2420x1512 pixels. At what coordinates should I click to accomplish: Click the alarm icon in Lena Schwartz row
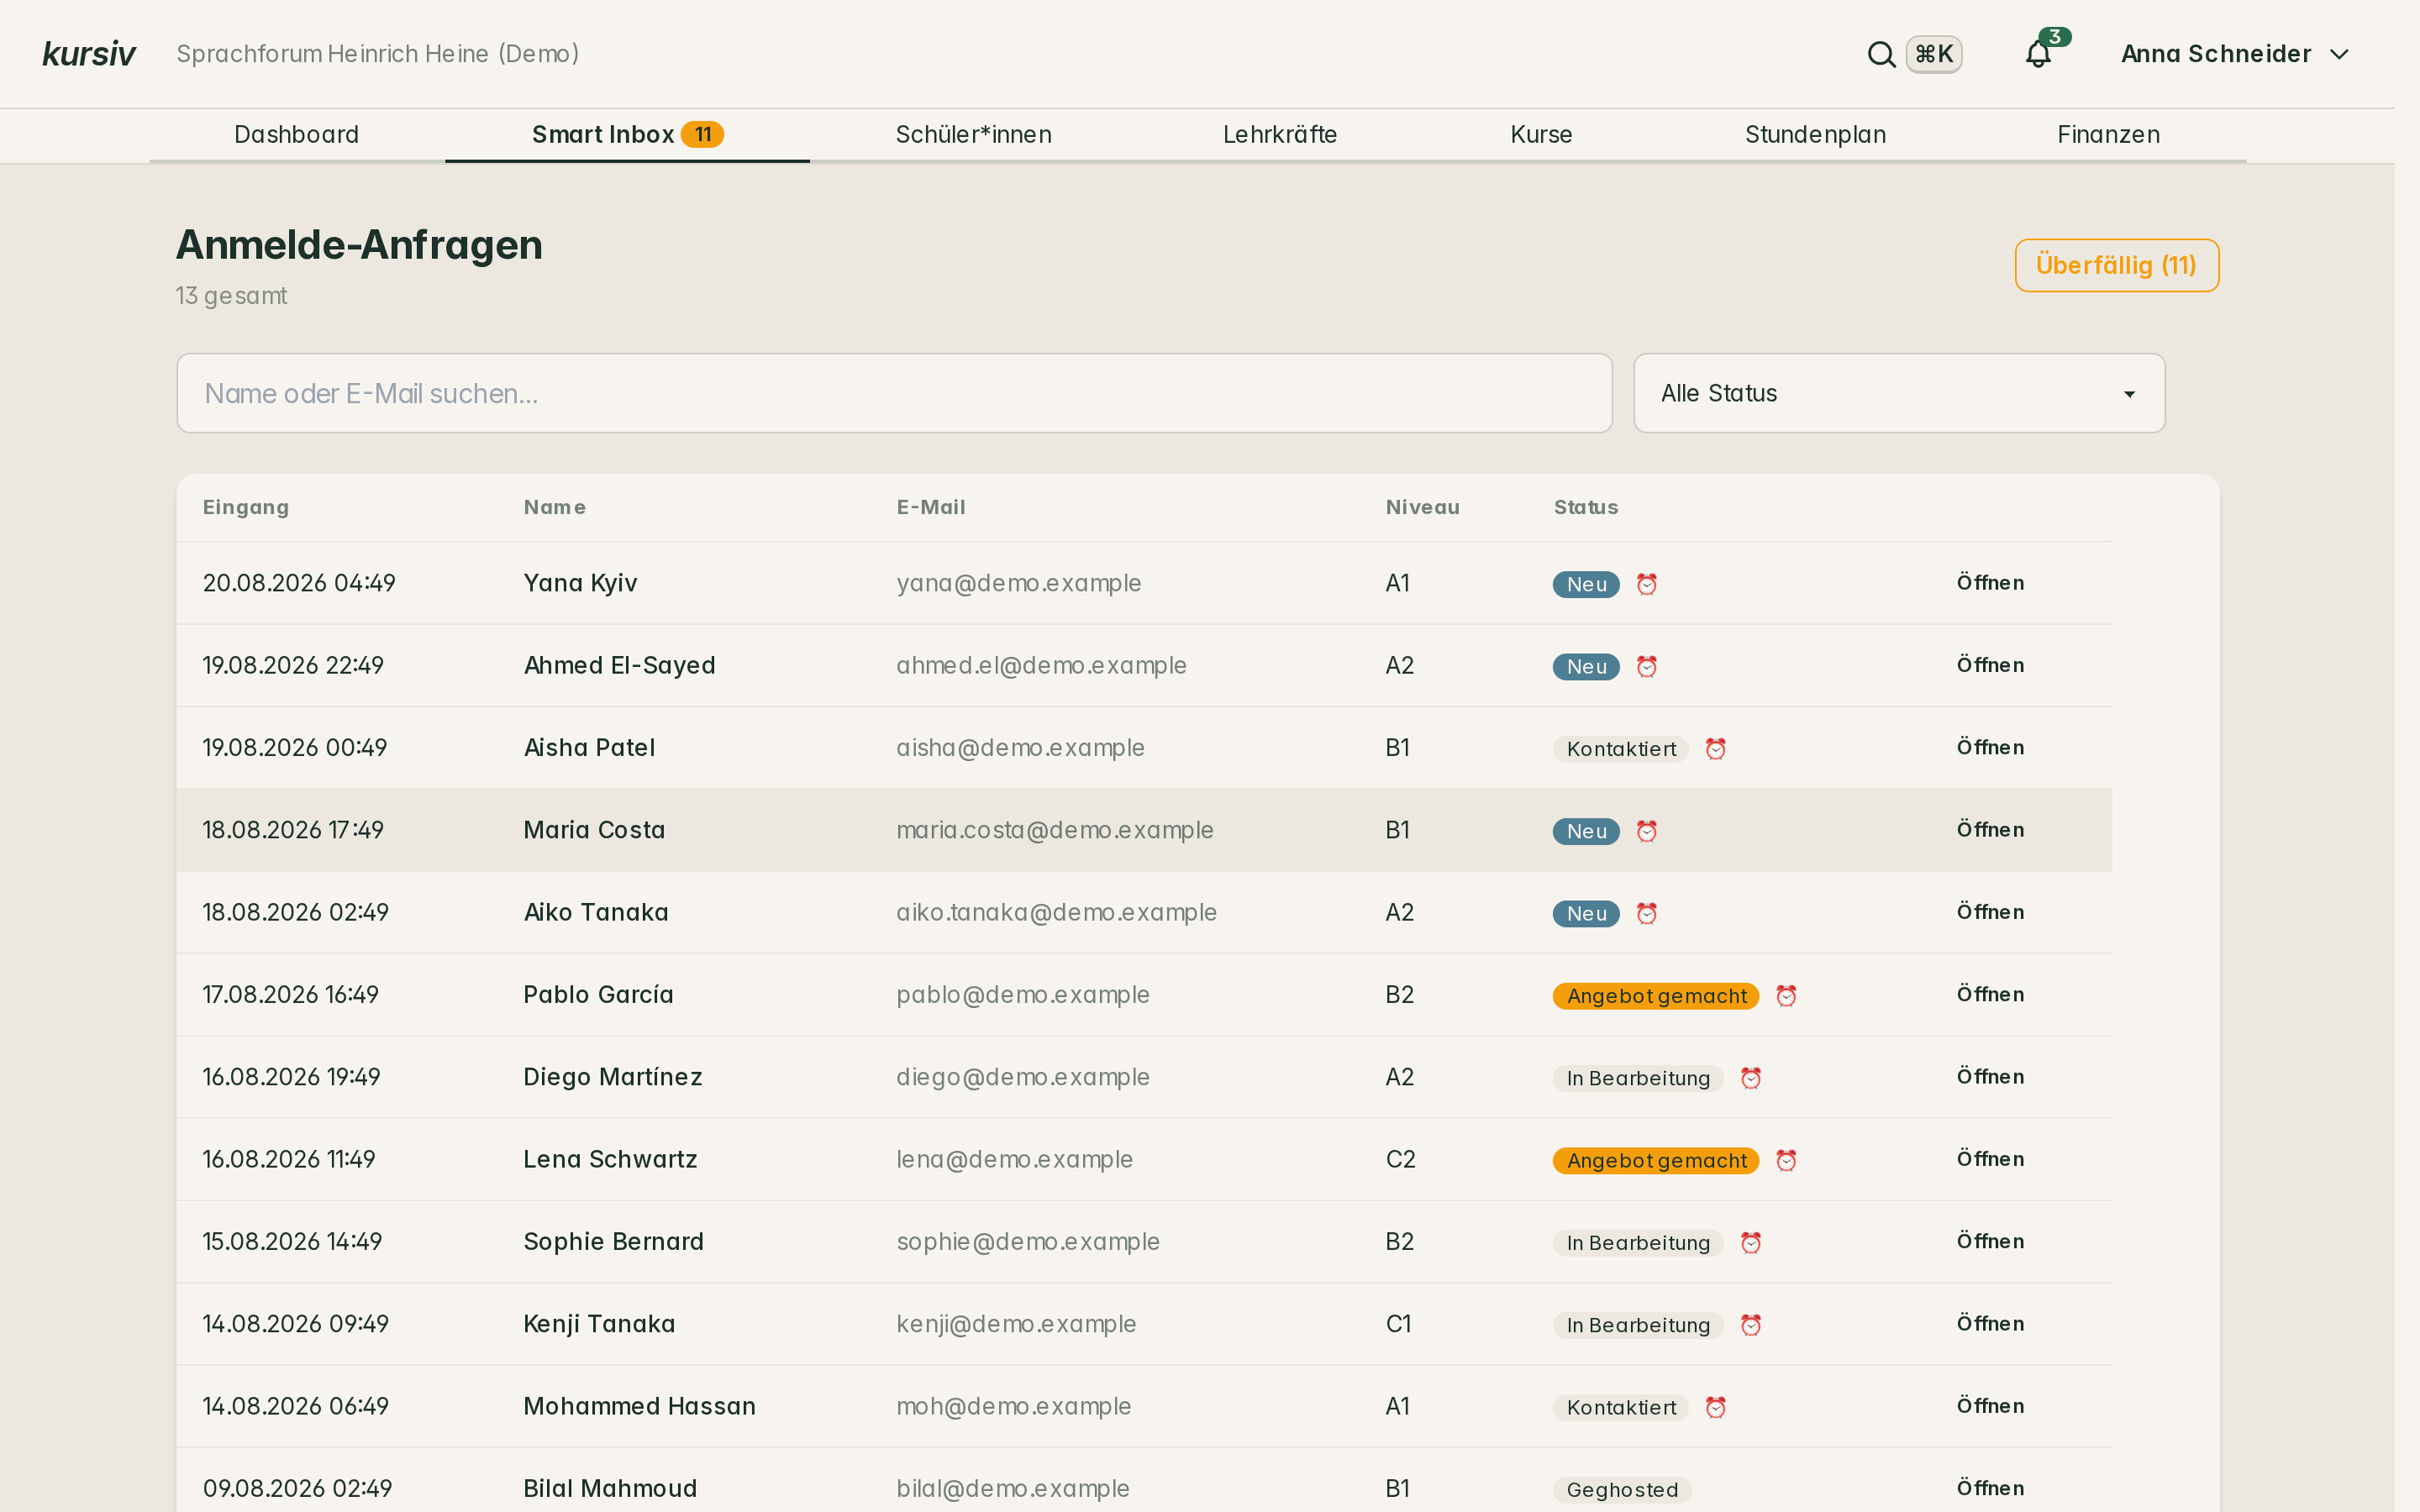[x=1786, y=1160]
